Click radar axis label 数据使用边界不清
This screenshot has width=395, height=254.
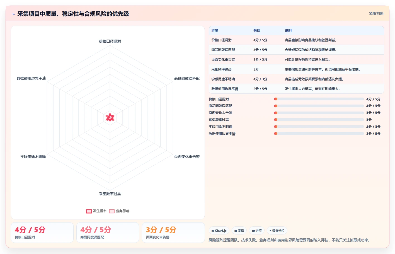pyautogui.click(x=31, y=79)
